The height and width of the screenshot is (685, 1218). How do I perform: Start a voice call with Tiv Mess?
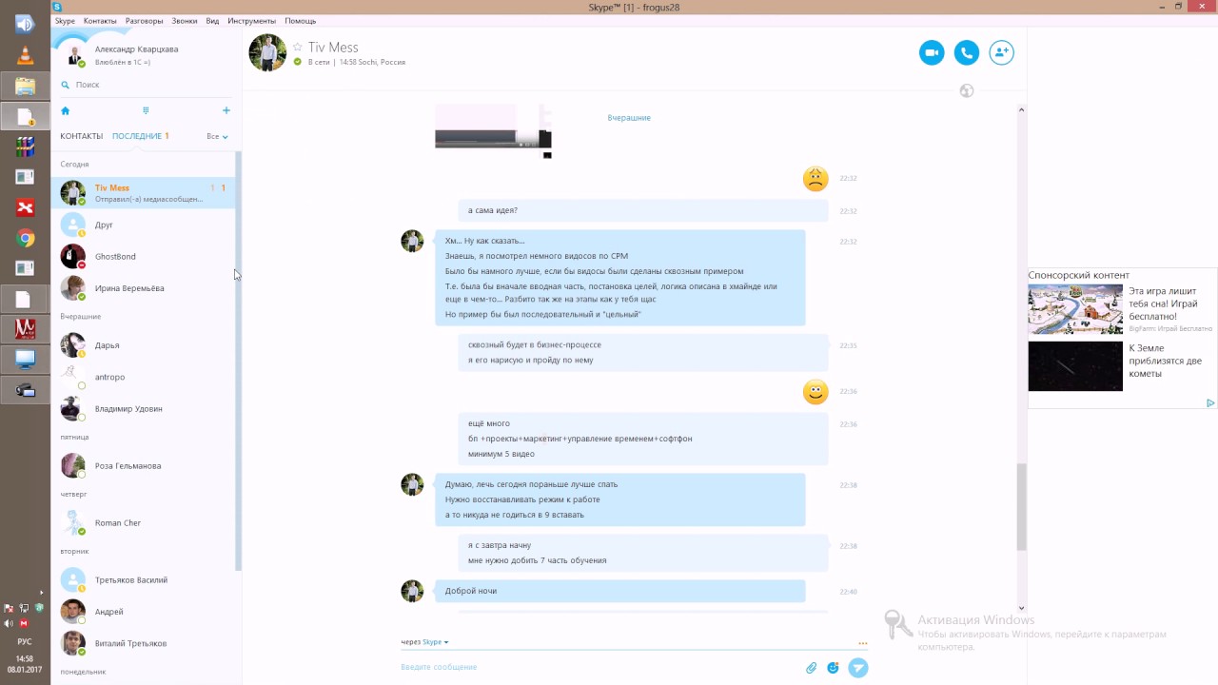coord(967,52)
